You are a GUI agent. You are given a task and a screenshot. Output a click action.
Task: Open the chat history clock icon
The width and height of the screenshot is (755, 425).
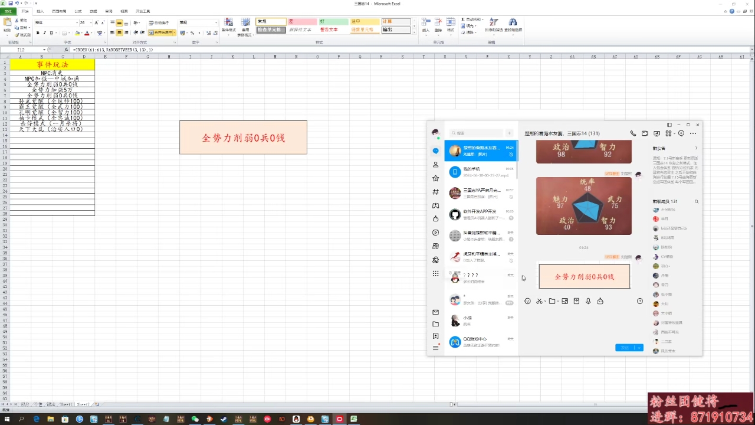point(640,301)
